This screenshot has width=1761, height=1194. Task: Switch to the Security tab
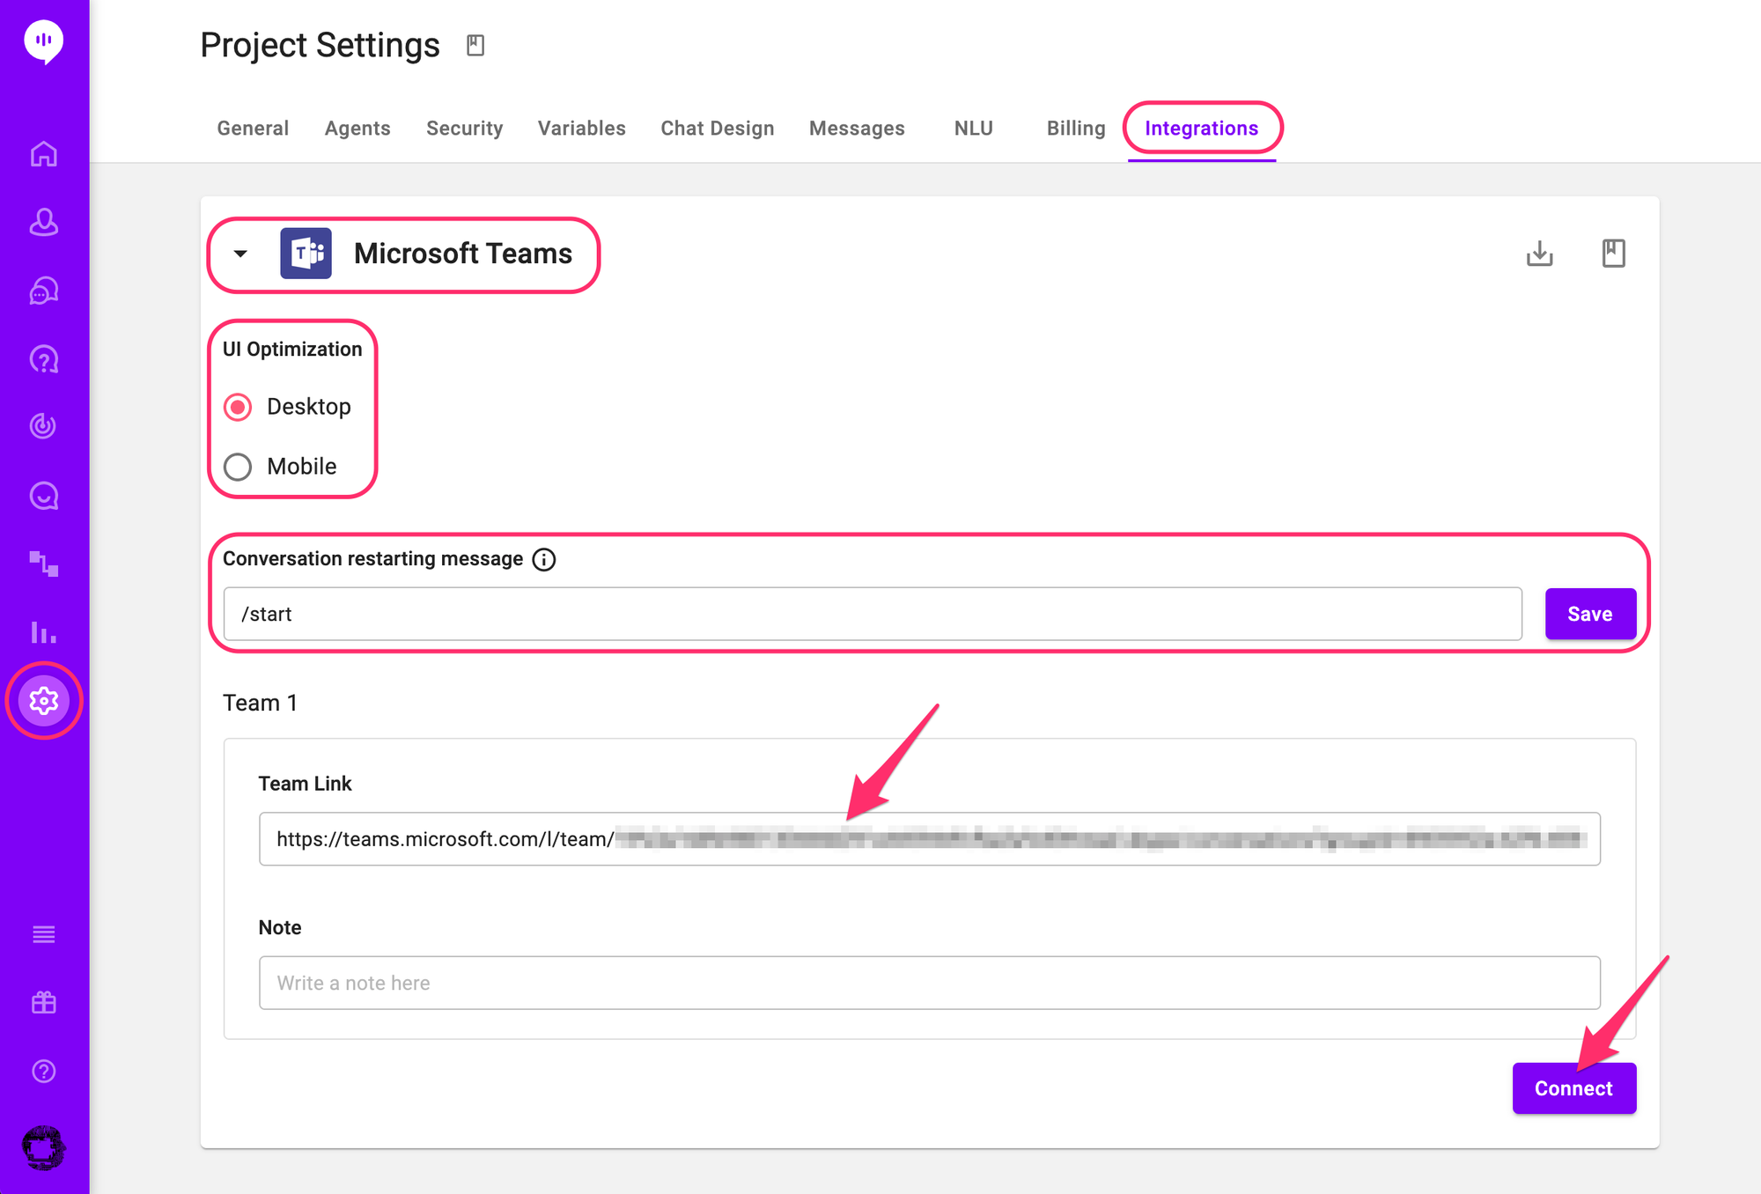(x=464, y=129)
